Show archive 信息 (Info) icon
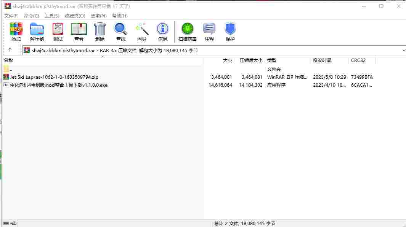The image size is (406, 227). pos(163,32)
